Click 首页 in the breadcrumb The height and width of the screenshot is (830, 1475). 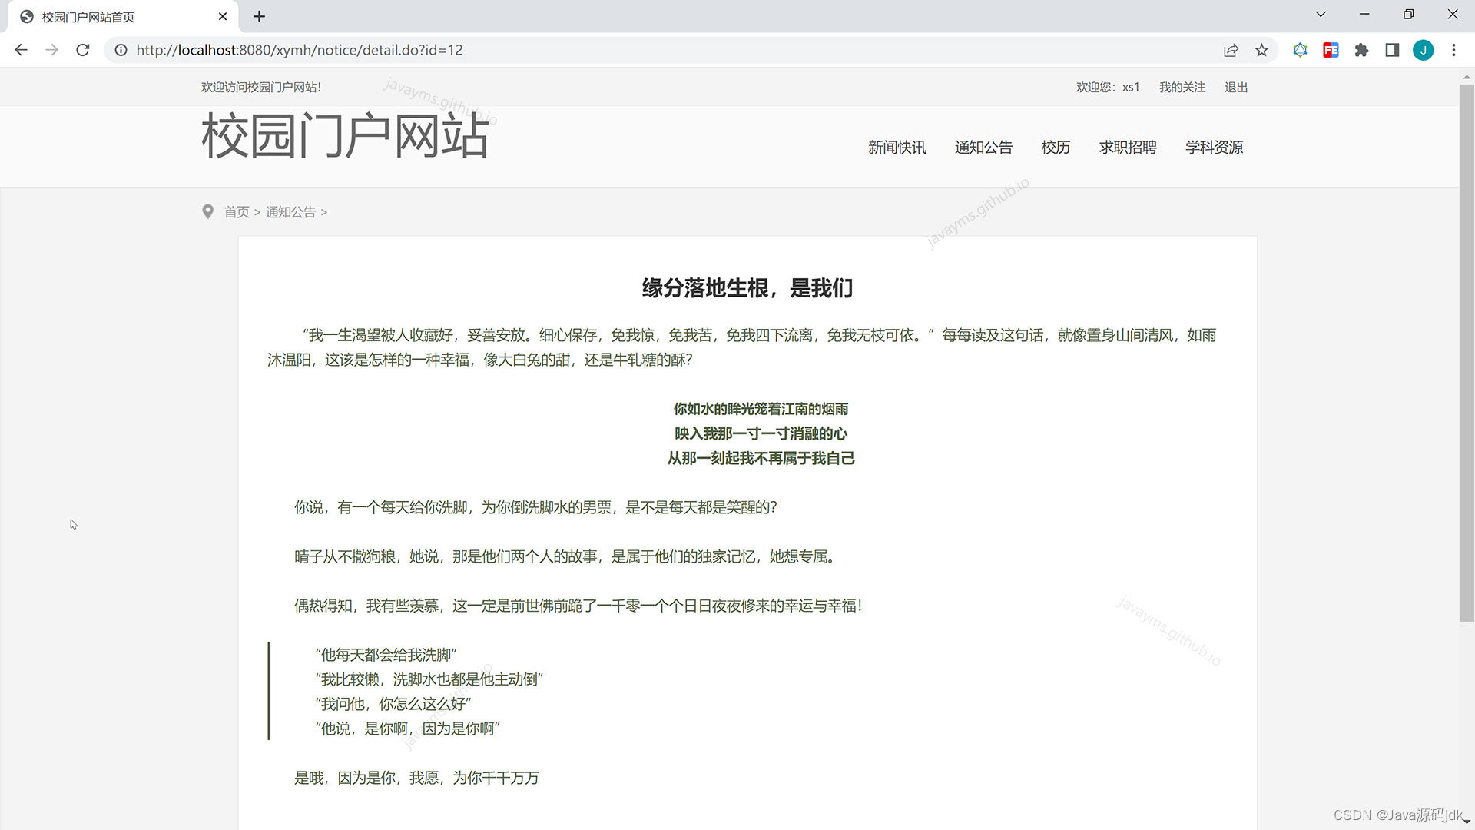point(237,212)
